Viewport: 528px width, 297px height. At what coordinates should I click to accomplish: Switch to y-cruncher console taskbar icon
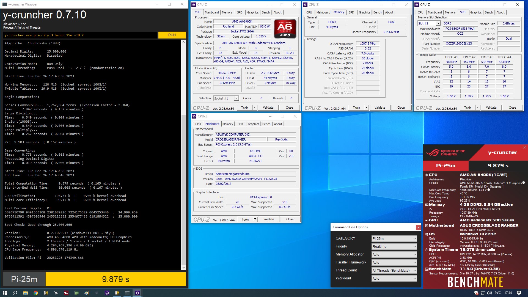pyautogui.click(x=127, y=293)
